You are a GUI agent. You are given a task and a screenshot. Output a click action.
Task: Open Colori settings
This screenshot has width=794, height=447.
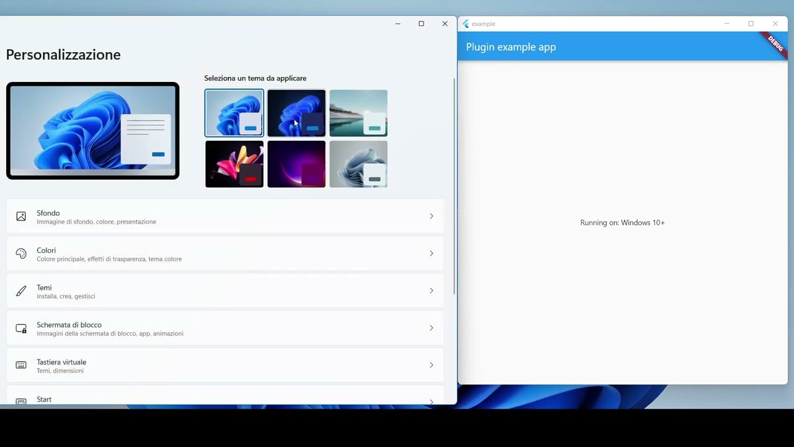pyautogui.click(x=225, y=253)
